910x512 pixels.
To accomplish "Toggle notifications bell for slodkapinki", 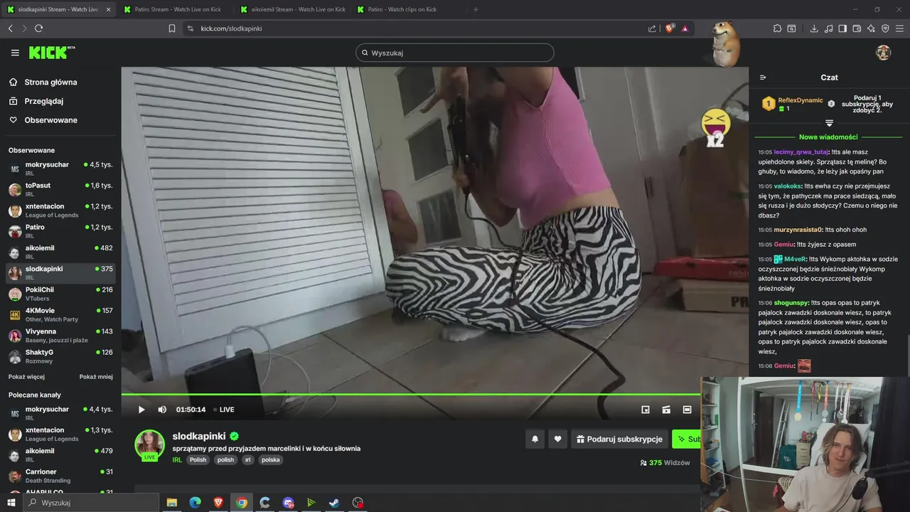I will tap(535, 439).
